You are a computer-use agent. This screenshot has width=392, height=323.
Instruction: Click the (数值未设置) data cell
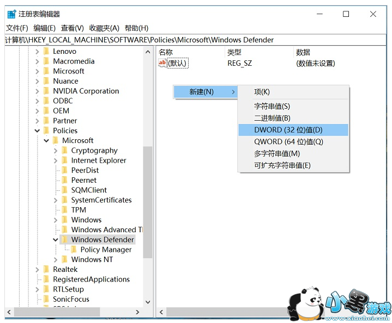click(x=316, y=64)
